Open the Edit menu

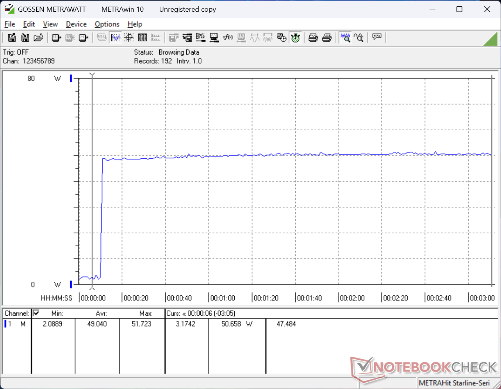coord(29,24)
